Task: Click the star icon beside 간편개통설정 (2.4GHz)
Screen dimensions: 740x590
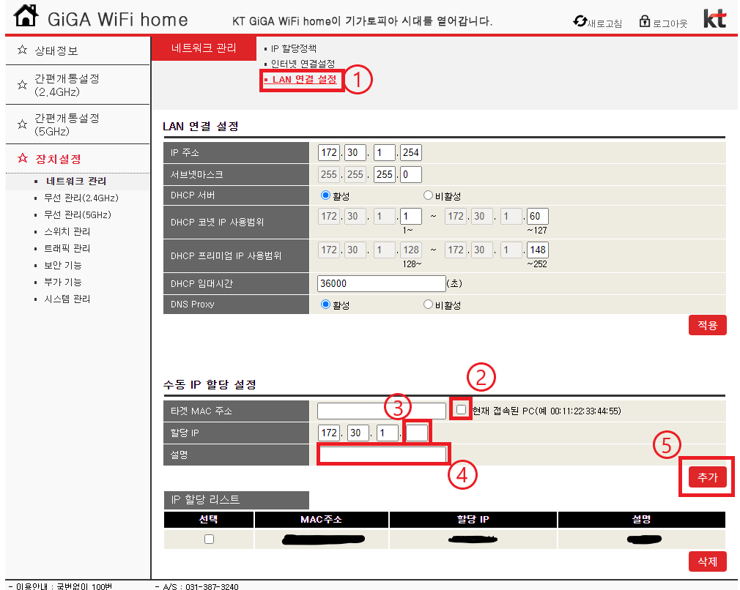Action: [x=22, y=85]
